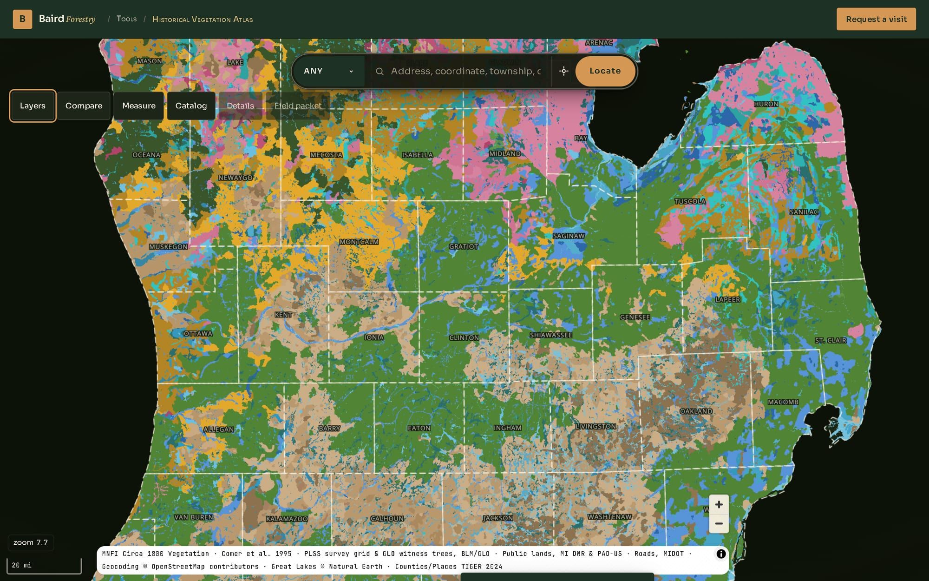Image resolution: width=929 pixels, height=581 pixels.
Task: Open the attribution info icon
Action: tap(721, 554)
